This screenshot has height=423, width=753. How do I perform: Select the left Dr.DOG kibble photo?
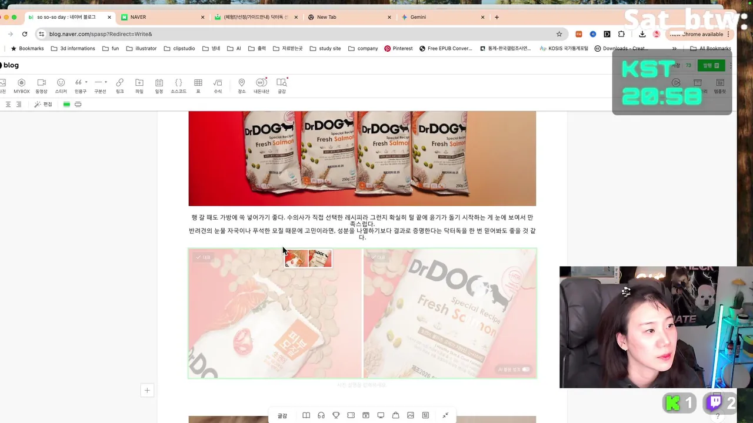(275, 313)
